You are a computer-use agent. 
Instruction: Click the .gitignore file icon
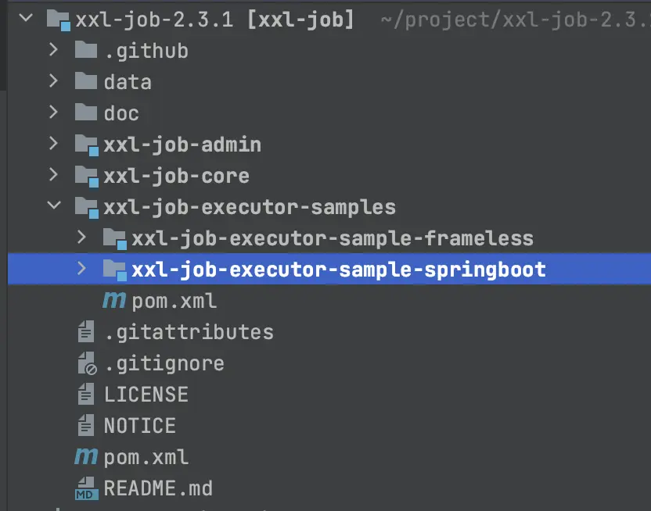coord(85,363)
